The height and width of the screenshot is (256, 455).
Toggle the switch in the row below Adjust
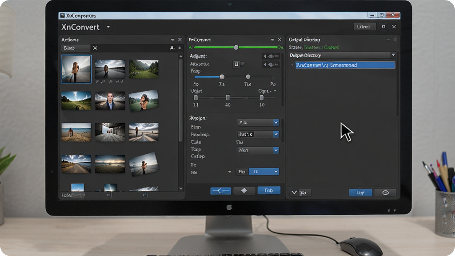coord(271,64)
